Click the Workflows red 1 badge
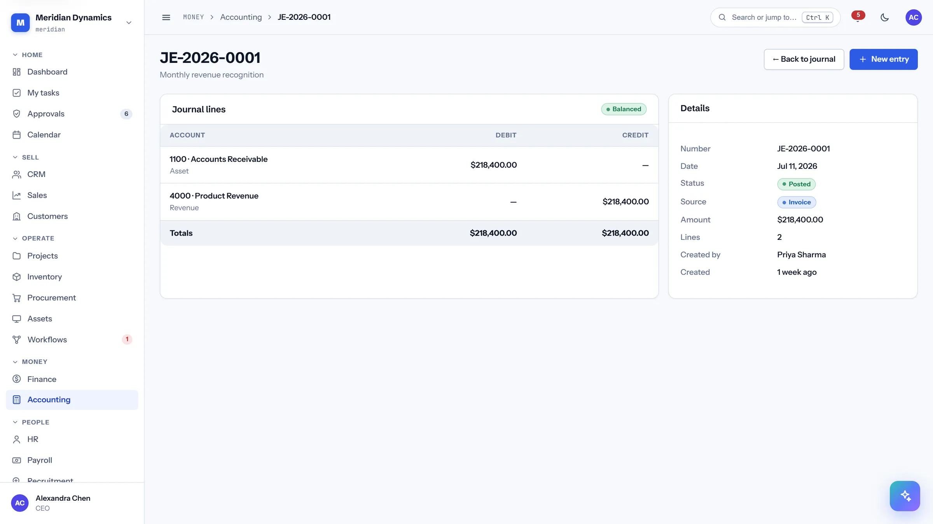 (127, 339)
